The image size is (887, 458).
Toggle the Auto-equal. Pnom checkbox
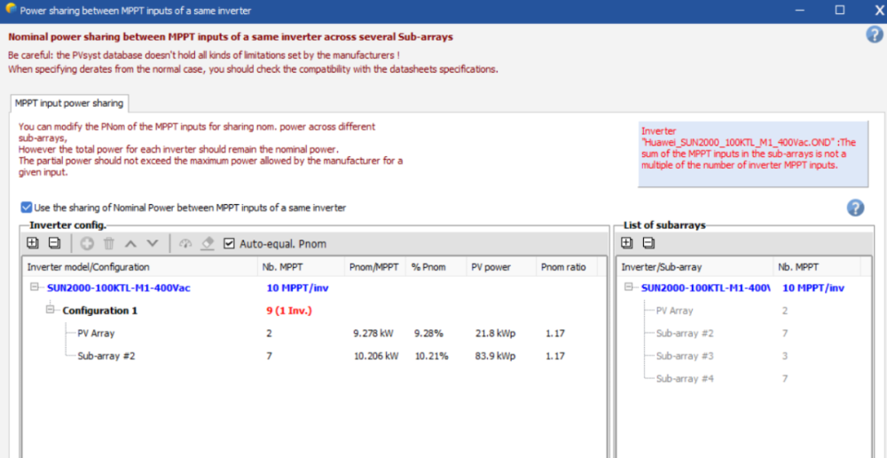pos(230,243)
